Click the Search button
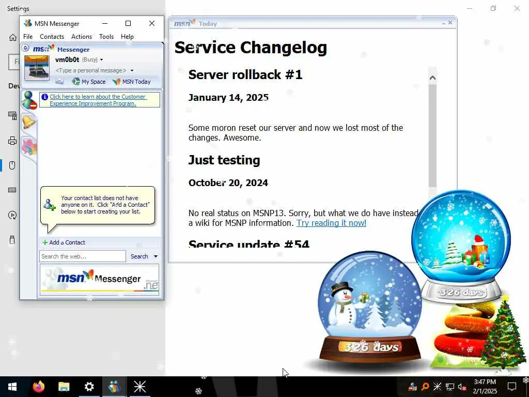Screen dimensions: 529x397 pyautogui.click(x=139, y=256)
